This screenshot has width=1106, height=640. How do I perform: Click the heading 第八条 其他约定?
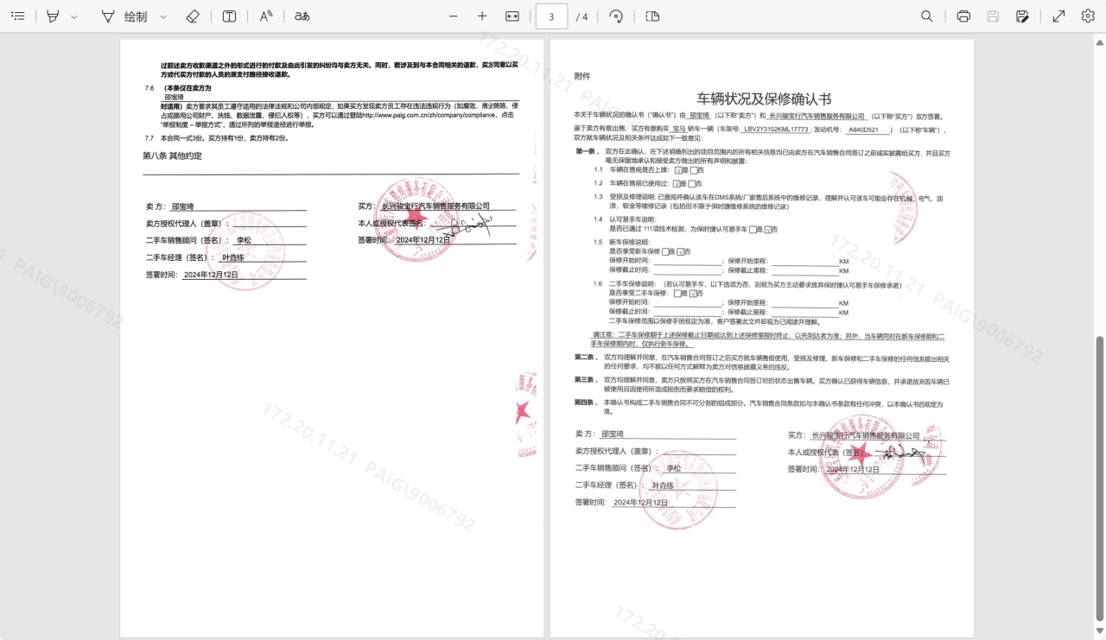click(x=172, y=155)
